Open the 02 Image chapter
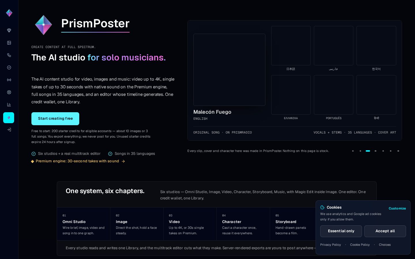The width and height of the screenshot is (415, 259). point(137,224)
